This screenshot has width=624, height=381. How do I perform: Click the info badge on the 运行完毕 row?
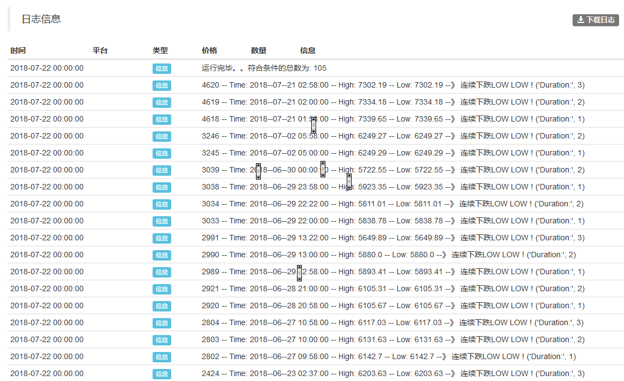click(162, 68)
